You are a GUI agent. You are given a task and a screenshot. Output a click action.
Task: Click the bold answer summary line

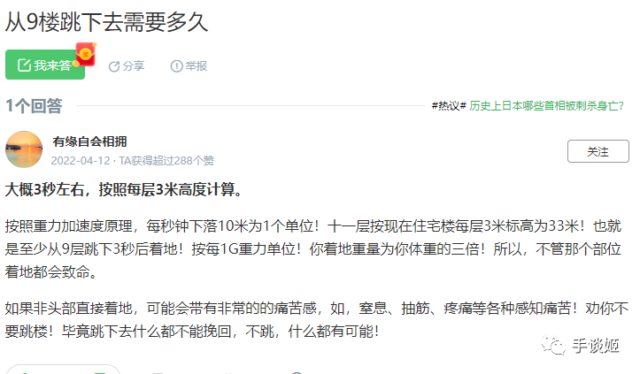click(124, 189)
